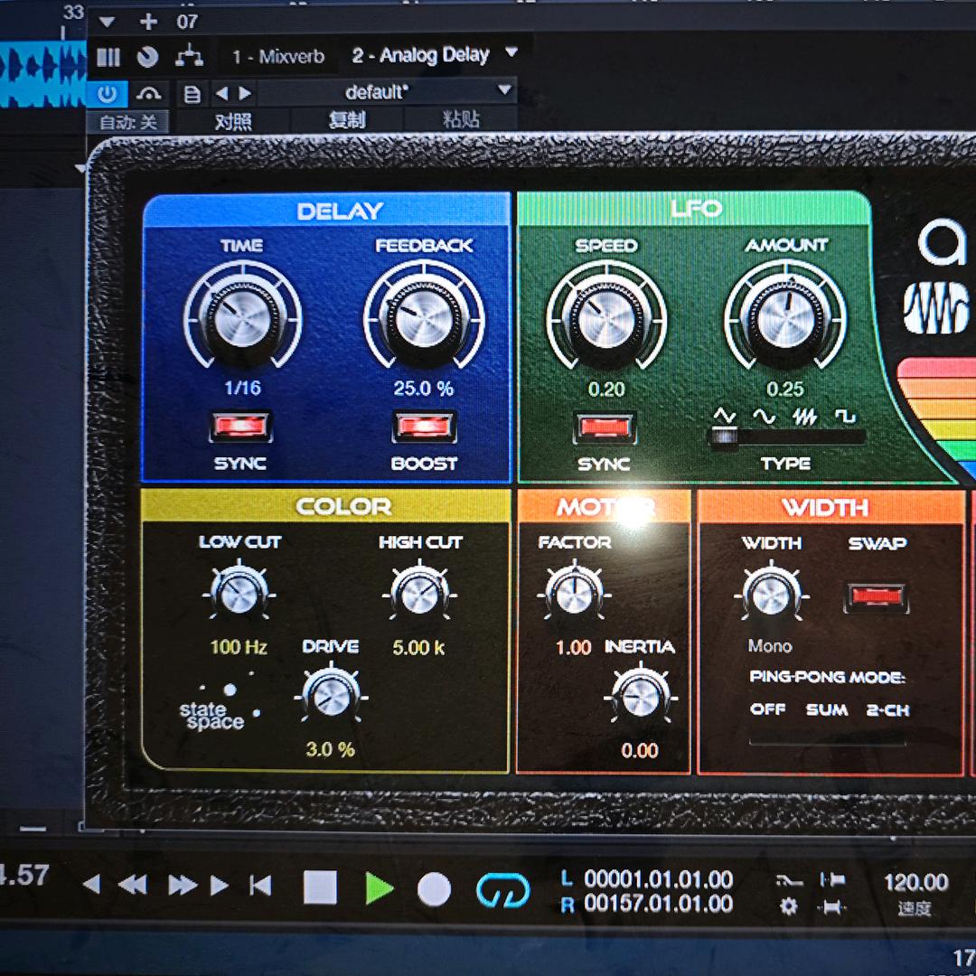Screen dimensions: 976x976
Task: Toggle the Delay SYNC switch
Action: (x=239, y=427)
